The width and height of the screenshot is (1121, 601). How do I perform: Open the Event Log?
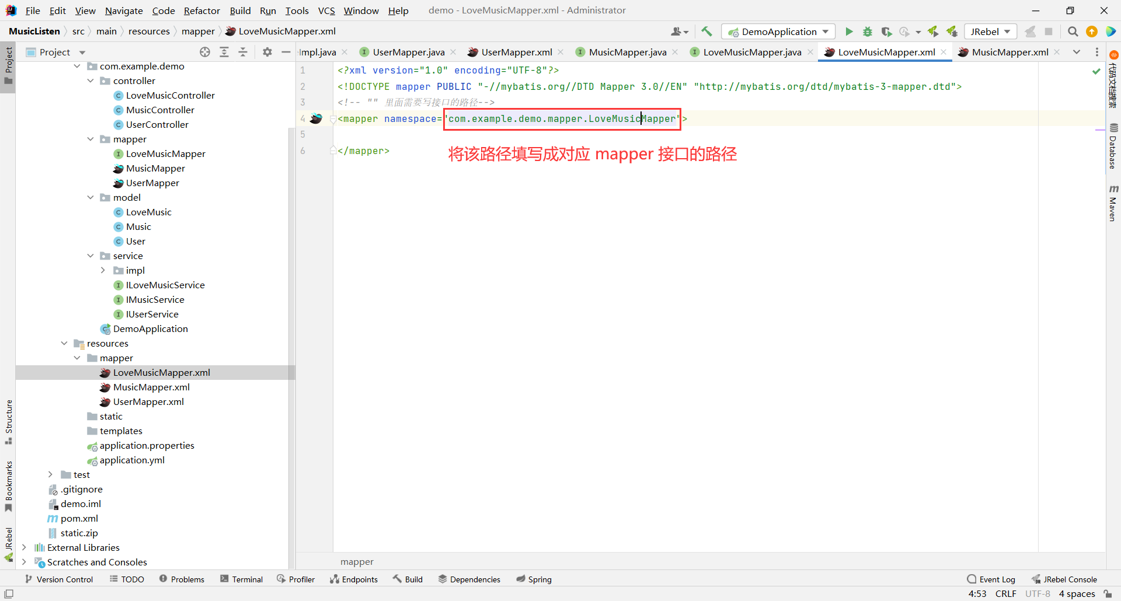(x=991, y=579)
